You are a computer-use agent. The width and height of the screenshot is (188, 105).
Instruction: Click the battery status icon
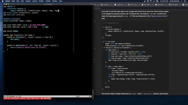[x=157, y=1]
